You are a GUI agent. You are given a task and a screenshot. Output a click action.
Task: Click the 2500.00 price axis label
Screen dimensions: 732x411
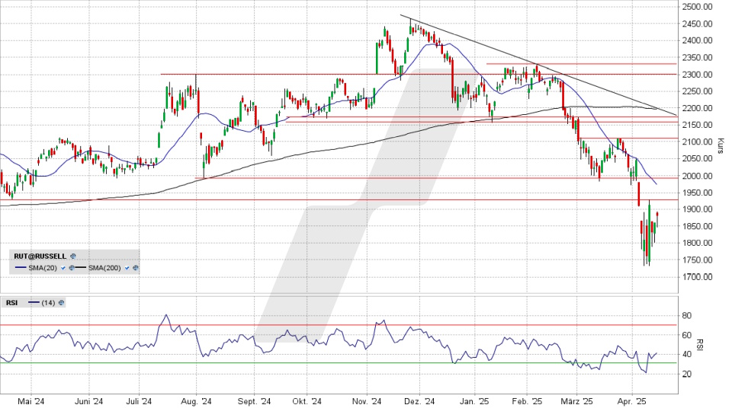click(x=697, y=7)
